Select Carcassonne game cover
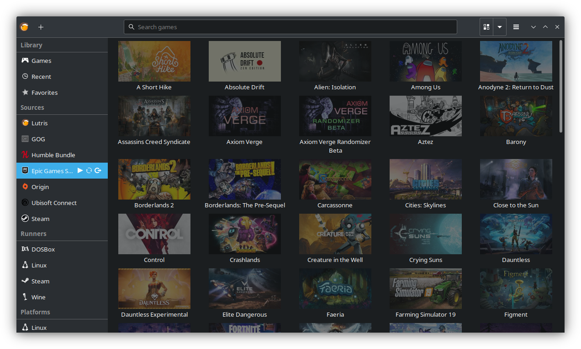This screenshot has height=349, width=581. (335, 179)
